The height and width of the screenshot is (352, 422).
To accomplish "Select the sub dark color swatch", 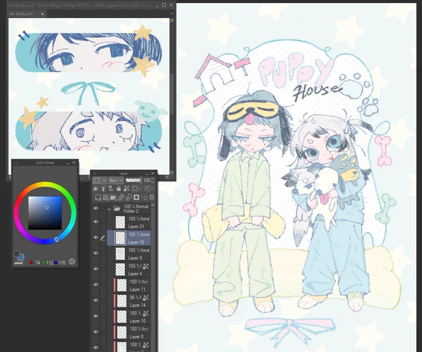I will [16, 253].
